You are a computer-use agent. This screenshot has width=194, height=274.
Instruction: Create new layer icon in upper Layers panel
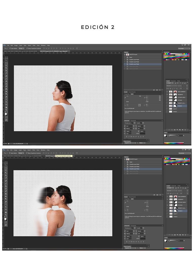(x=182, y=130)
